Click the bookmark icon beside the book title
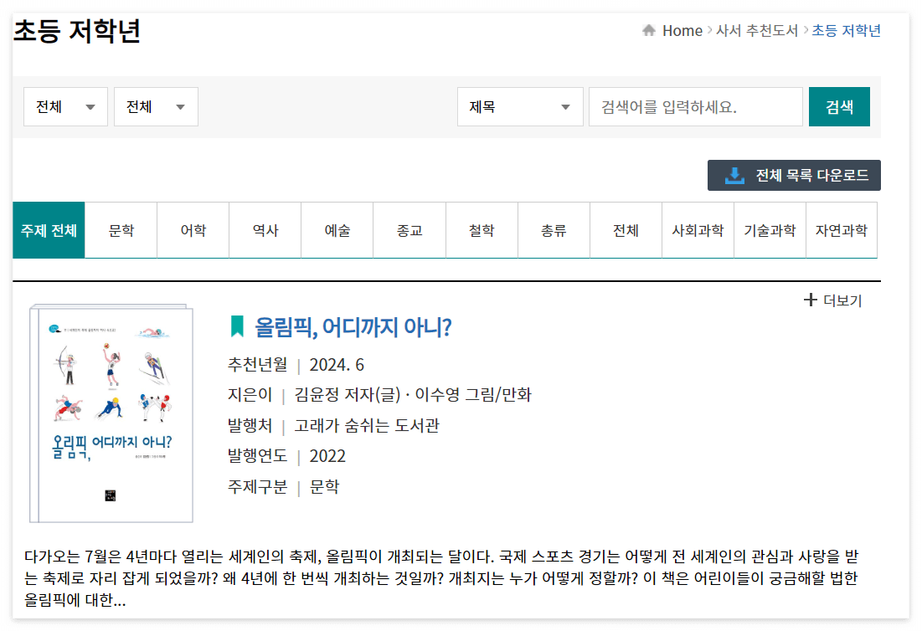 pyautogui.click(x=237, y=329)
